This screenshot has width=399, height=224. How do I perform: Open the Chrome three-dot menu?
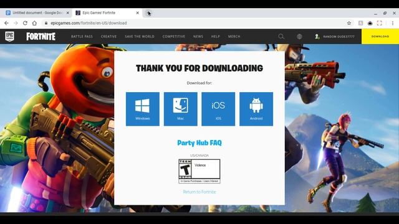click(393, 23)
